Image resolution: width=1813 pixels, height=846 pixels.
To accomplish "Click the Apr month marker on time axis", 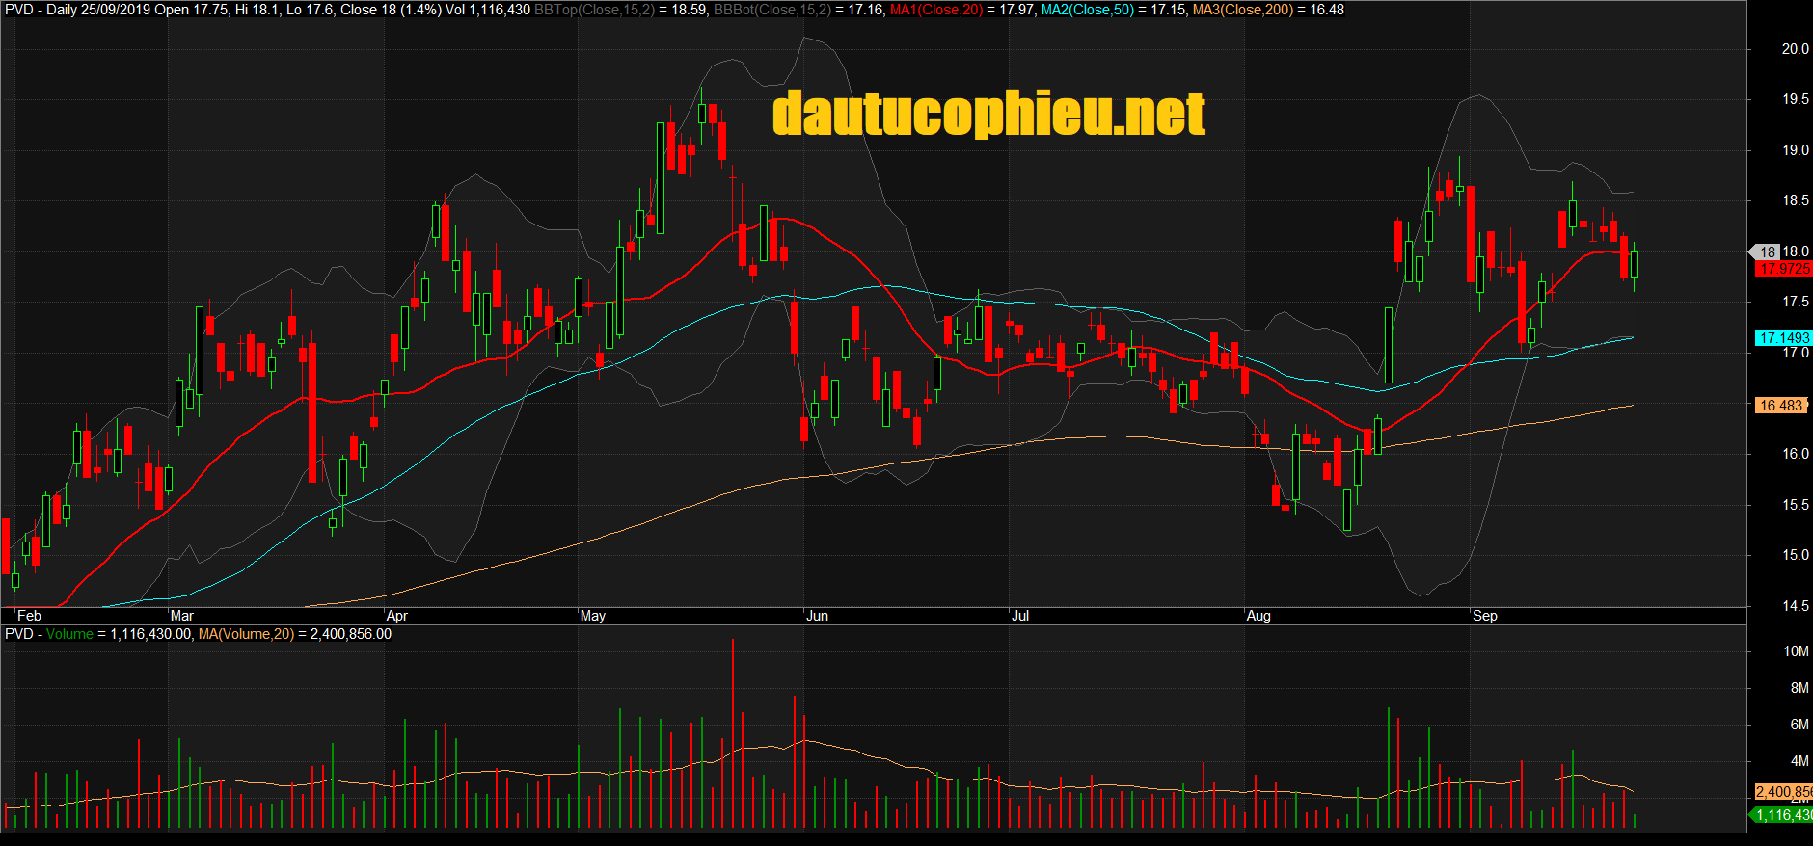I will click(396, 616).
